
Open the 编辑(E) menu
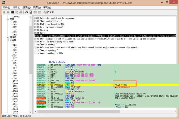pos(16,8)
